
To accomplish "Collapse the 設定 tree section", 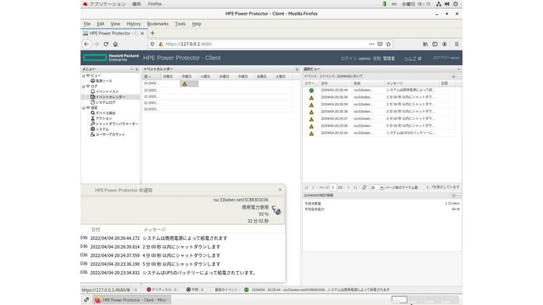I will coord(87,108).
